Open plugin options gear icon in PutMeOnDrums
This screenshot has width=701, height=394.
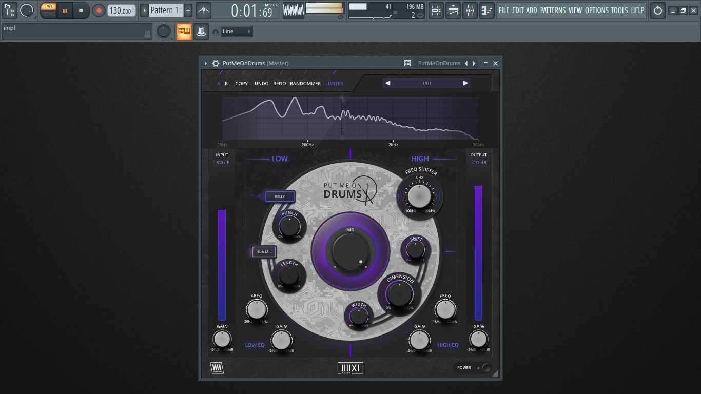(x=216, y=63)
